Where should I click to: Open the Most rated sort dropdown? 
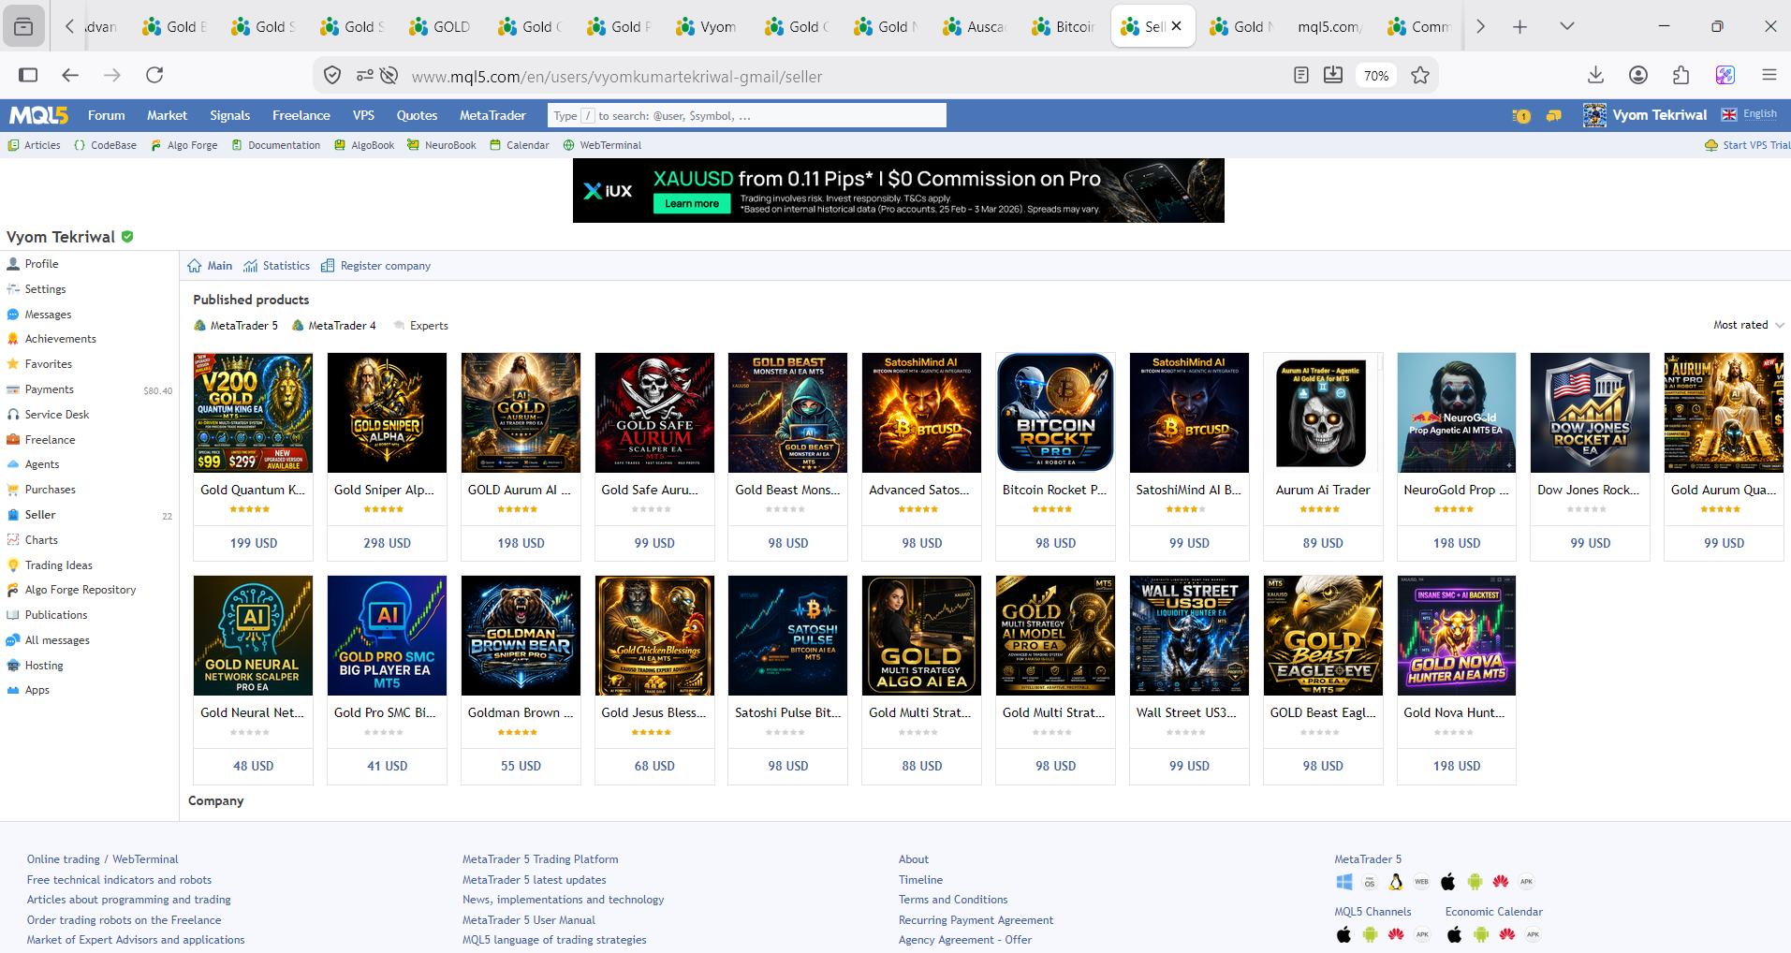click(x=1748, y=325)
